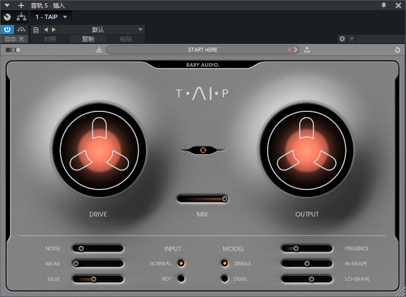Load next preset with right triangle
This screenshot has height=297, width=406.
54,29
